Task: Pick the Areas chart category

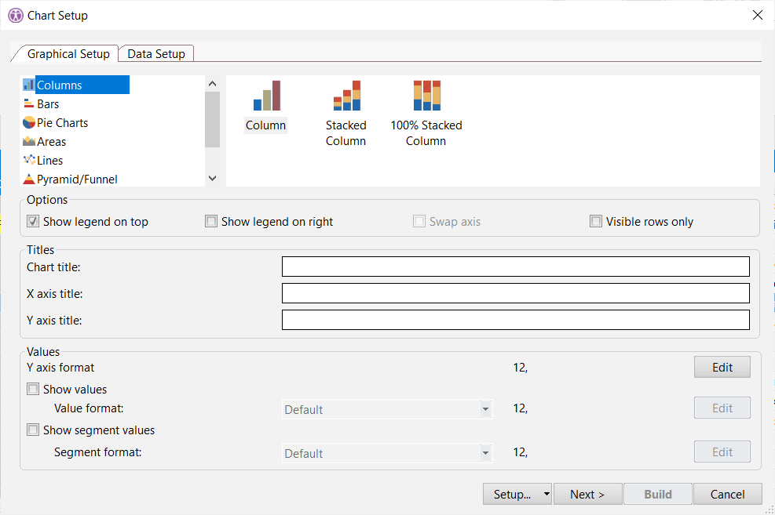Action: point(51,142)
